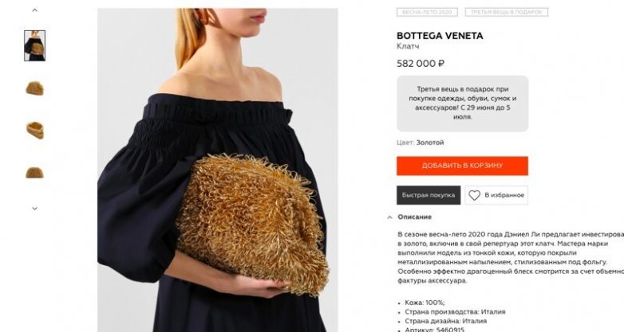
Task: Show next thumbnails with the down arrow
Action: (34, 208)
